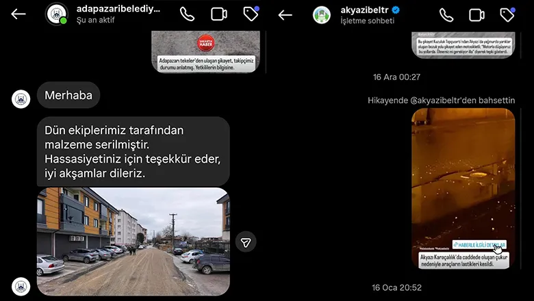534x301 pixels.
Task: Start voice call in adapazaribelediye chat
Action: tap(187, 14)
